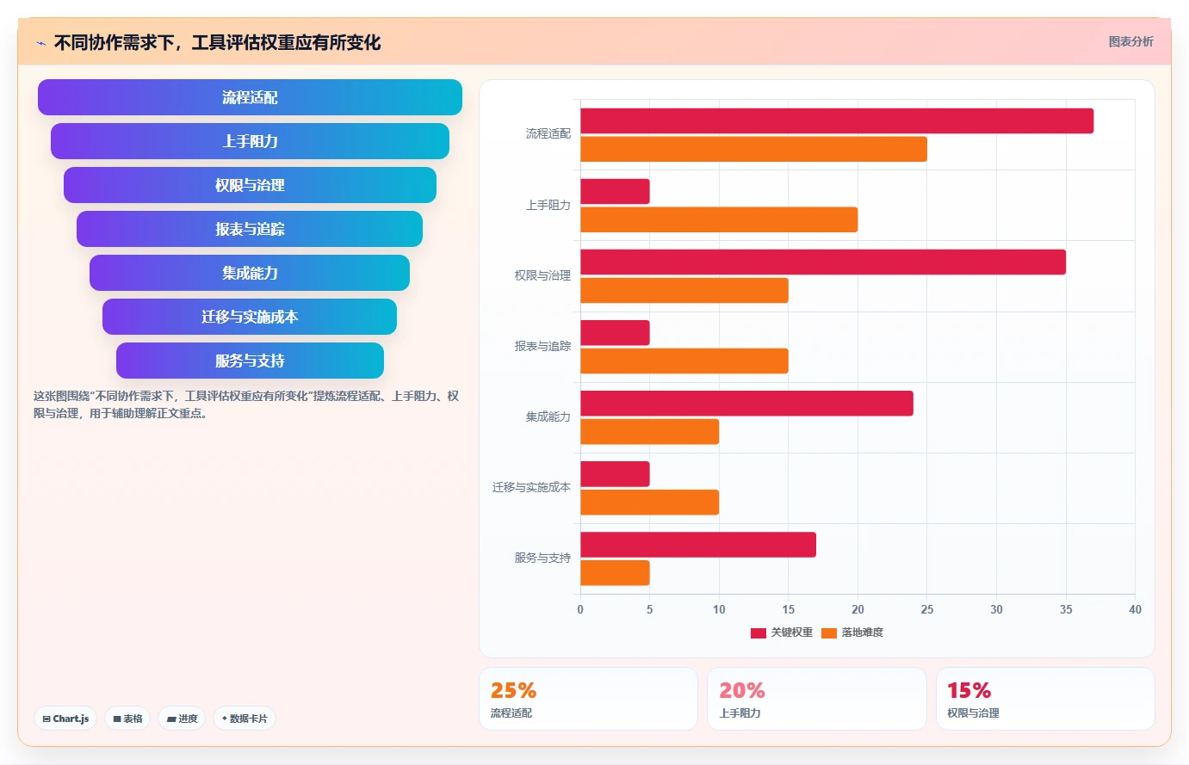Click the title 不同协作需求下，工具评估权重应有所变化
Screen dimensions: 1189x765
(x=217, y=42)
